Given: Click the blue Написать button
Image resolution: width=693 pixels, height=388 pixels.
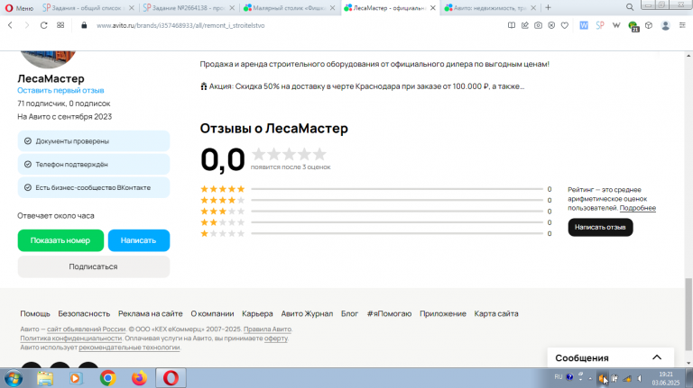Looking at the screenshot, I should click(139, 240).
